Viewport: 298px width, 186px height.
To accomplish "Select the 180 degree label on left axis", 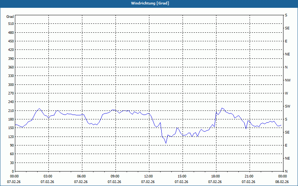I will [10, 119].
